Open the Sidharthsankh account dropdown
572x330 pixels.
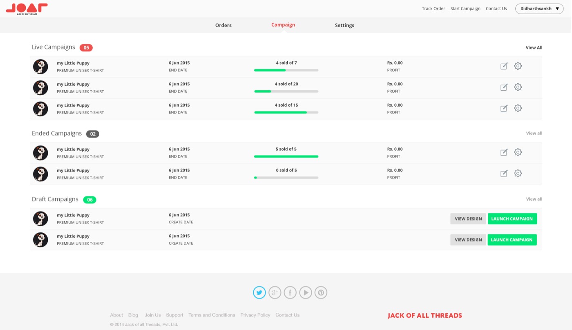click(539, 9)
